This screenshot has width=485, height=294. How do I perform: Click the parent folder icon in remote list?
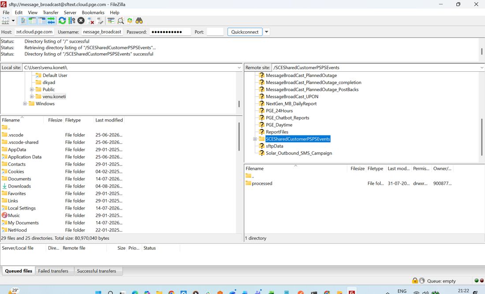(248, 176)
